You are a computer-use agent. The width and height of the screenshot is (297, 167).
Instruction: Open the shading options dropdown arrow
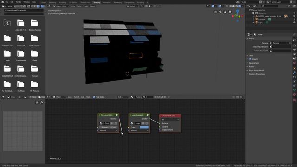point(242,6)
